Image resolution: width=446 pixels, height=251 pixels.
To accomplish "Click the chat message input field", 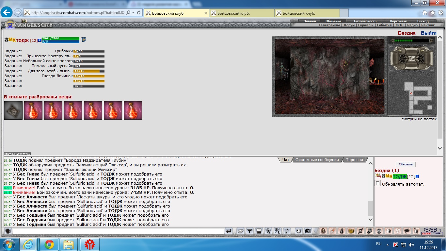I will (x=118, y=231).
